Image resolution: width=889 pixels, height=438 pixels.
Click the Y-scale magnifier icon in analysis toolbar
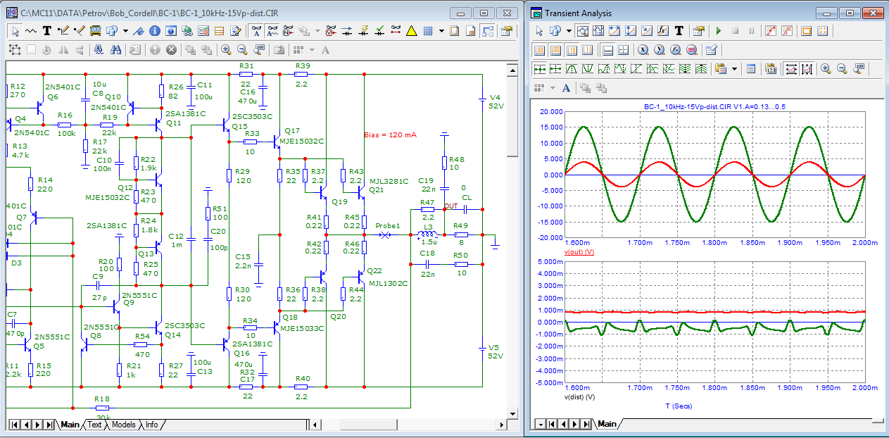(660, 50)
